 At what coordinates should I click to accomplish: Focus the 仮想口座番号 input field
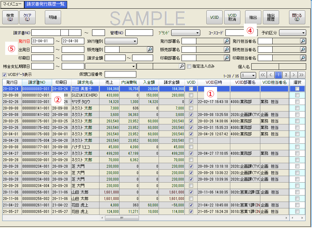point(120,74)
